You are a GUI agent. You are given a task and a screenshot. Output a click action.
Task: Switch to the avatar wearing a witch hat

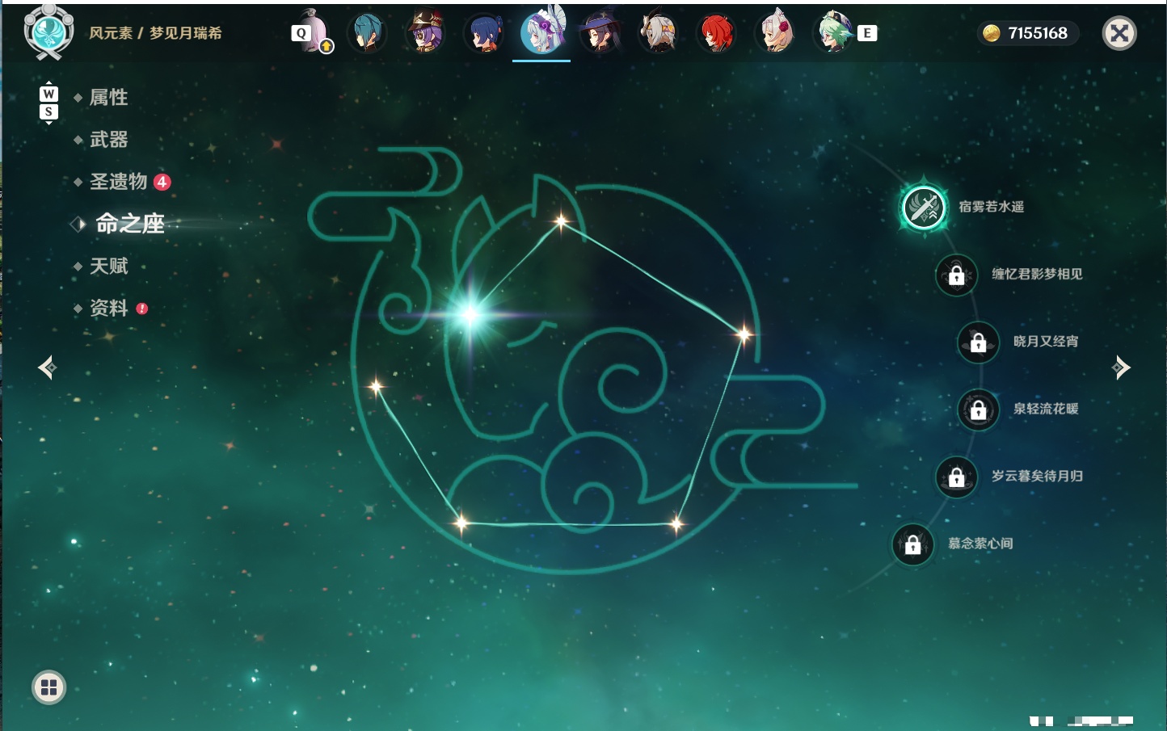tap(600, 33)
